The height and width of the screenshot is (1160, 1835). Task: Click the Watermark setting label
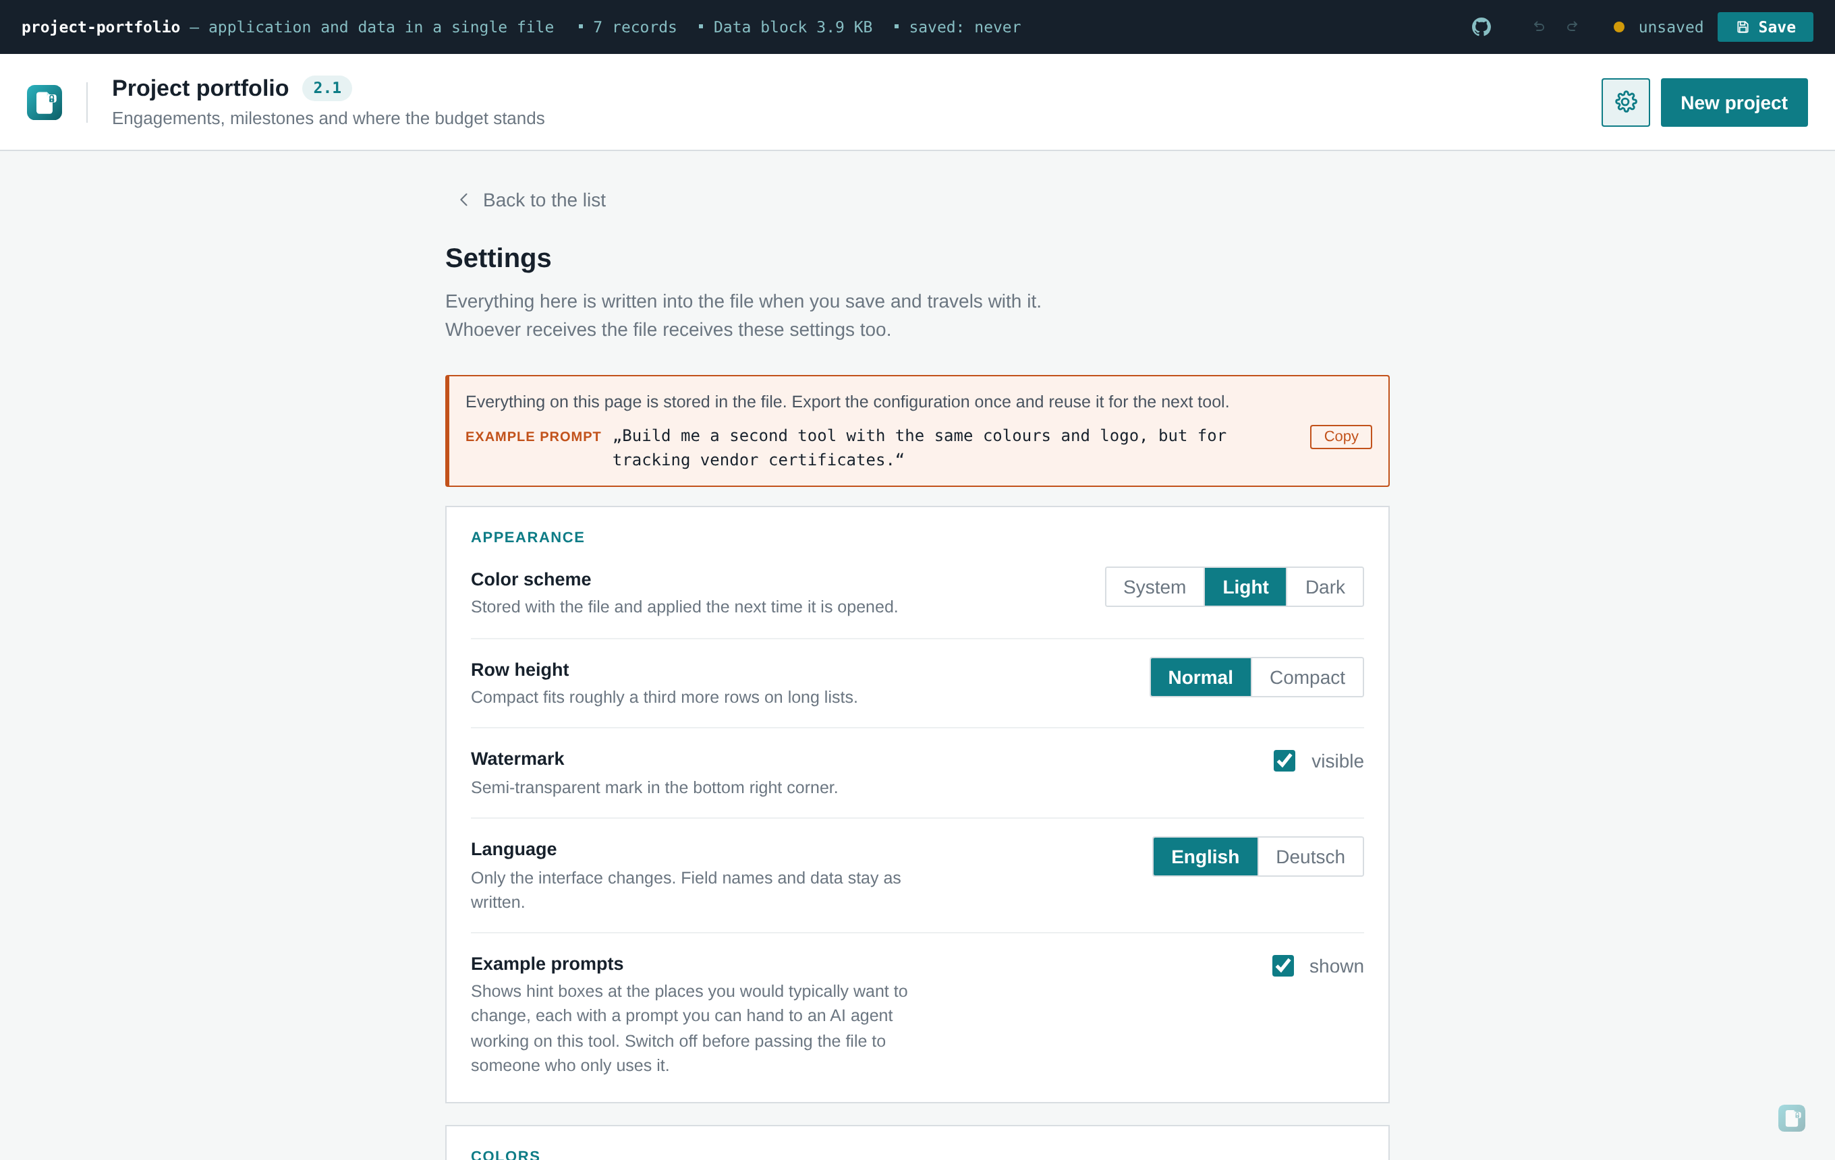click(x=517, y=759)
